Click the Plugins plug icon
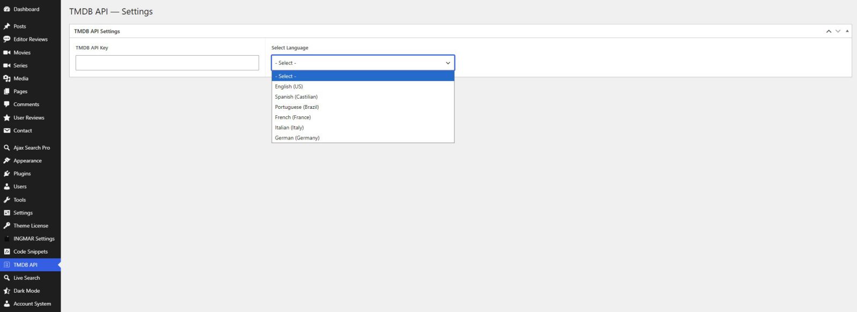This screenshot has width=857, height=312. point(7,174)
